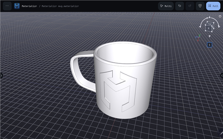Click the blue-outlined number 1 box
223x139 pixels.
pyautogui.click(x=210, y=45)
